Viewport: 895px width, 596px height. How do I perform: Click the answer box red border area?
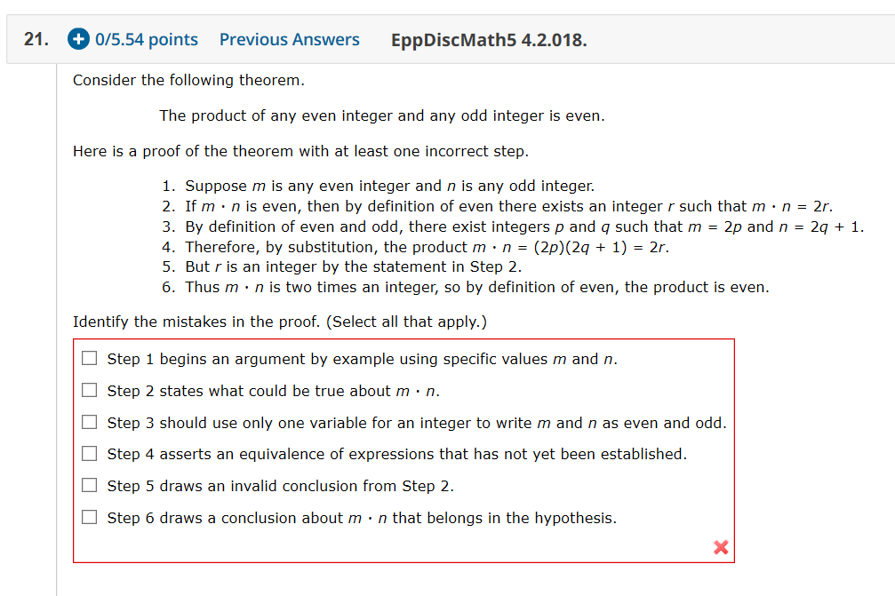click(404, 338)
